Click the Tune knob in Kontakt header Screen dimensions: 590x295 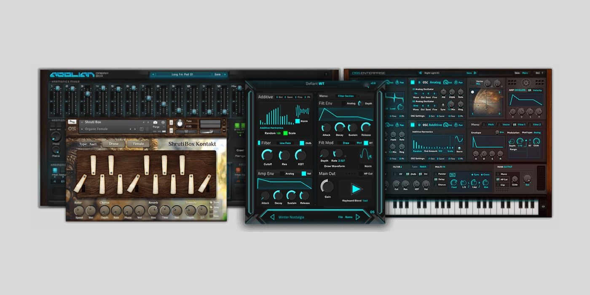point(180,124)
